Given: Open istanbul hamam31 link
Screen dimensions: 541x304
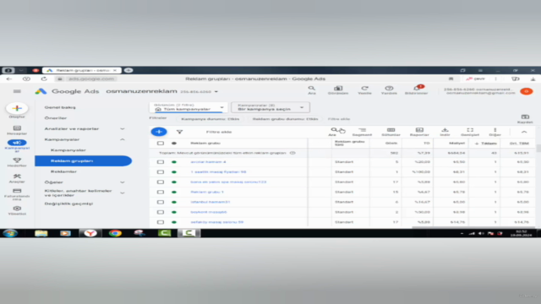Looking at the screenshot, I should click(x=210, y=202).
